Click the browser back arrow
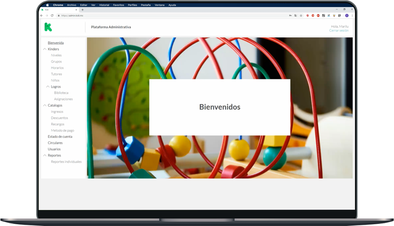The image size is (394, 226). (x=42, y=16)
